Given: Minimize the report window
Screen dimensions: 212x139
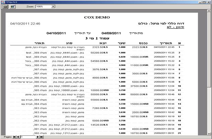Looking at the screenshot, I should click(200, 2).
